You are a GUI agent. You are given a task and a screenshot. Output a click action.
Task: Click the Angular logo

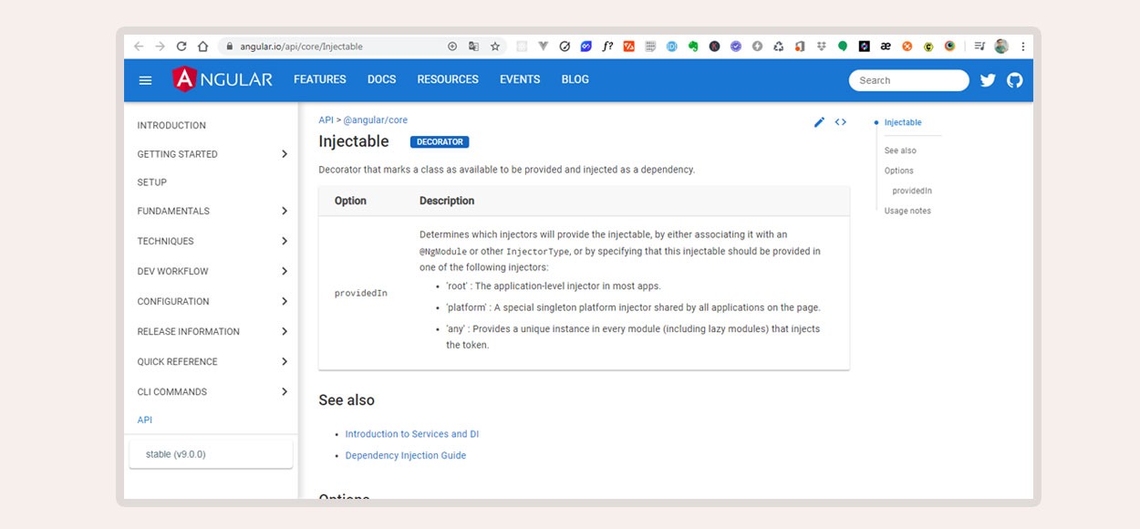pyautogui.click(x=223, y=79)
